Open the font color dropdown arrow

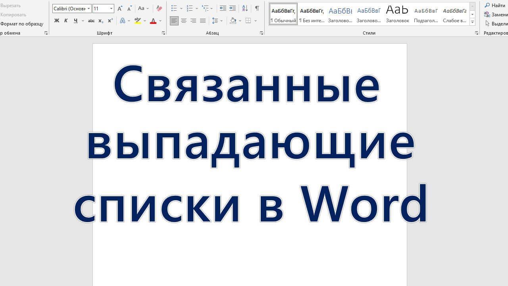(160, 21)
